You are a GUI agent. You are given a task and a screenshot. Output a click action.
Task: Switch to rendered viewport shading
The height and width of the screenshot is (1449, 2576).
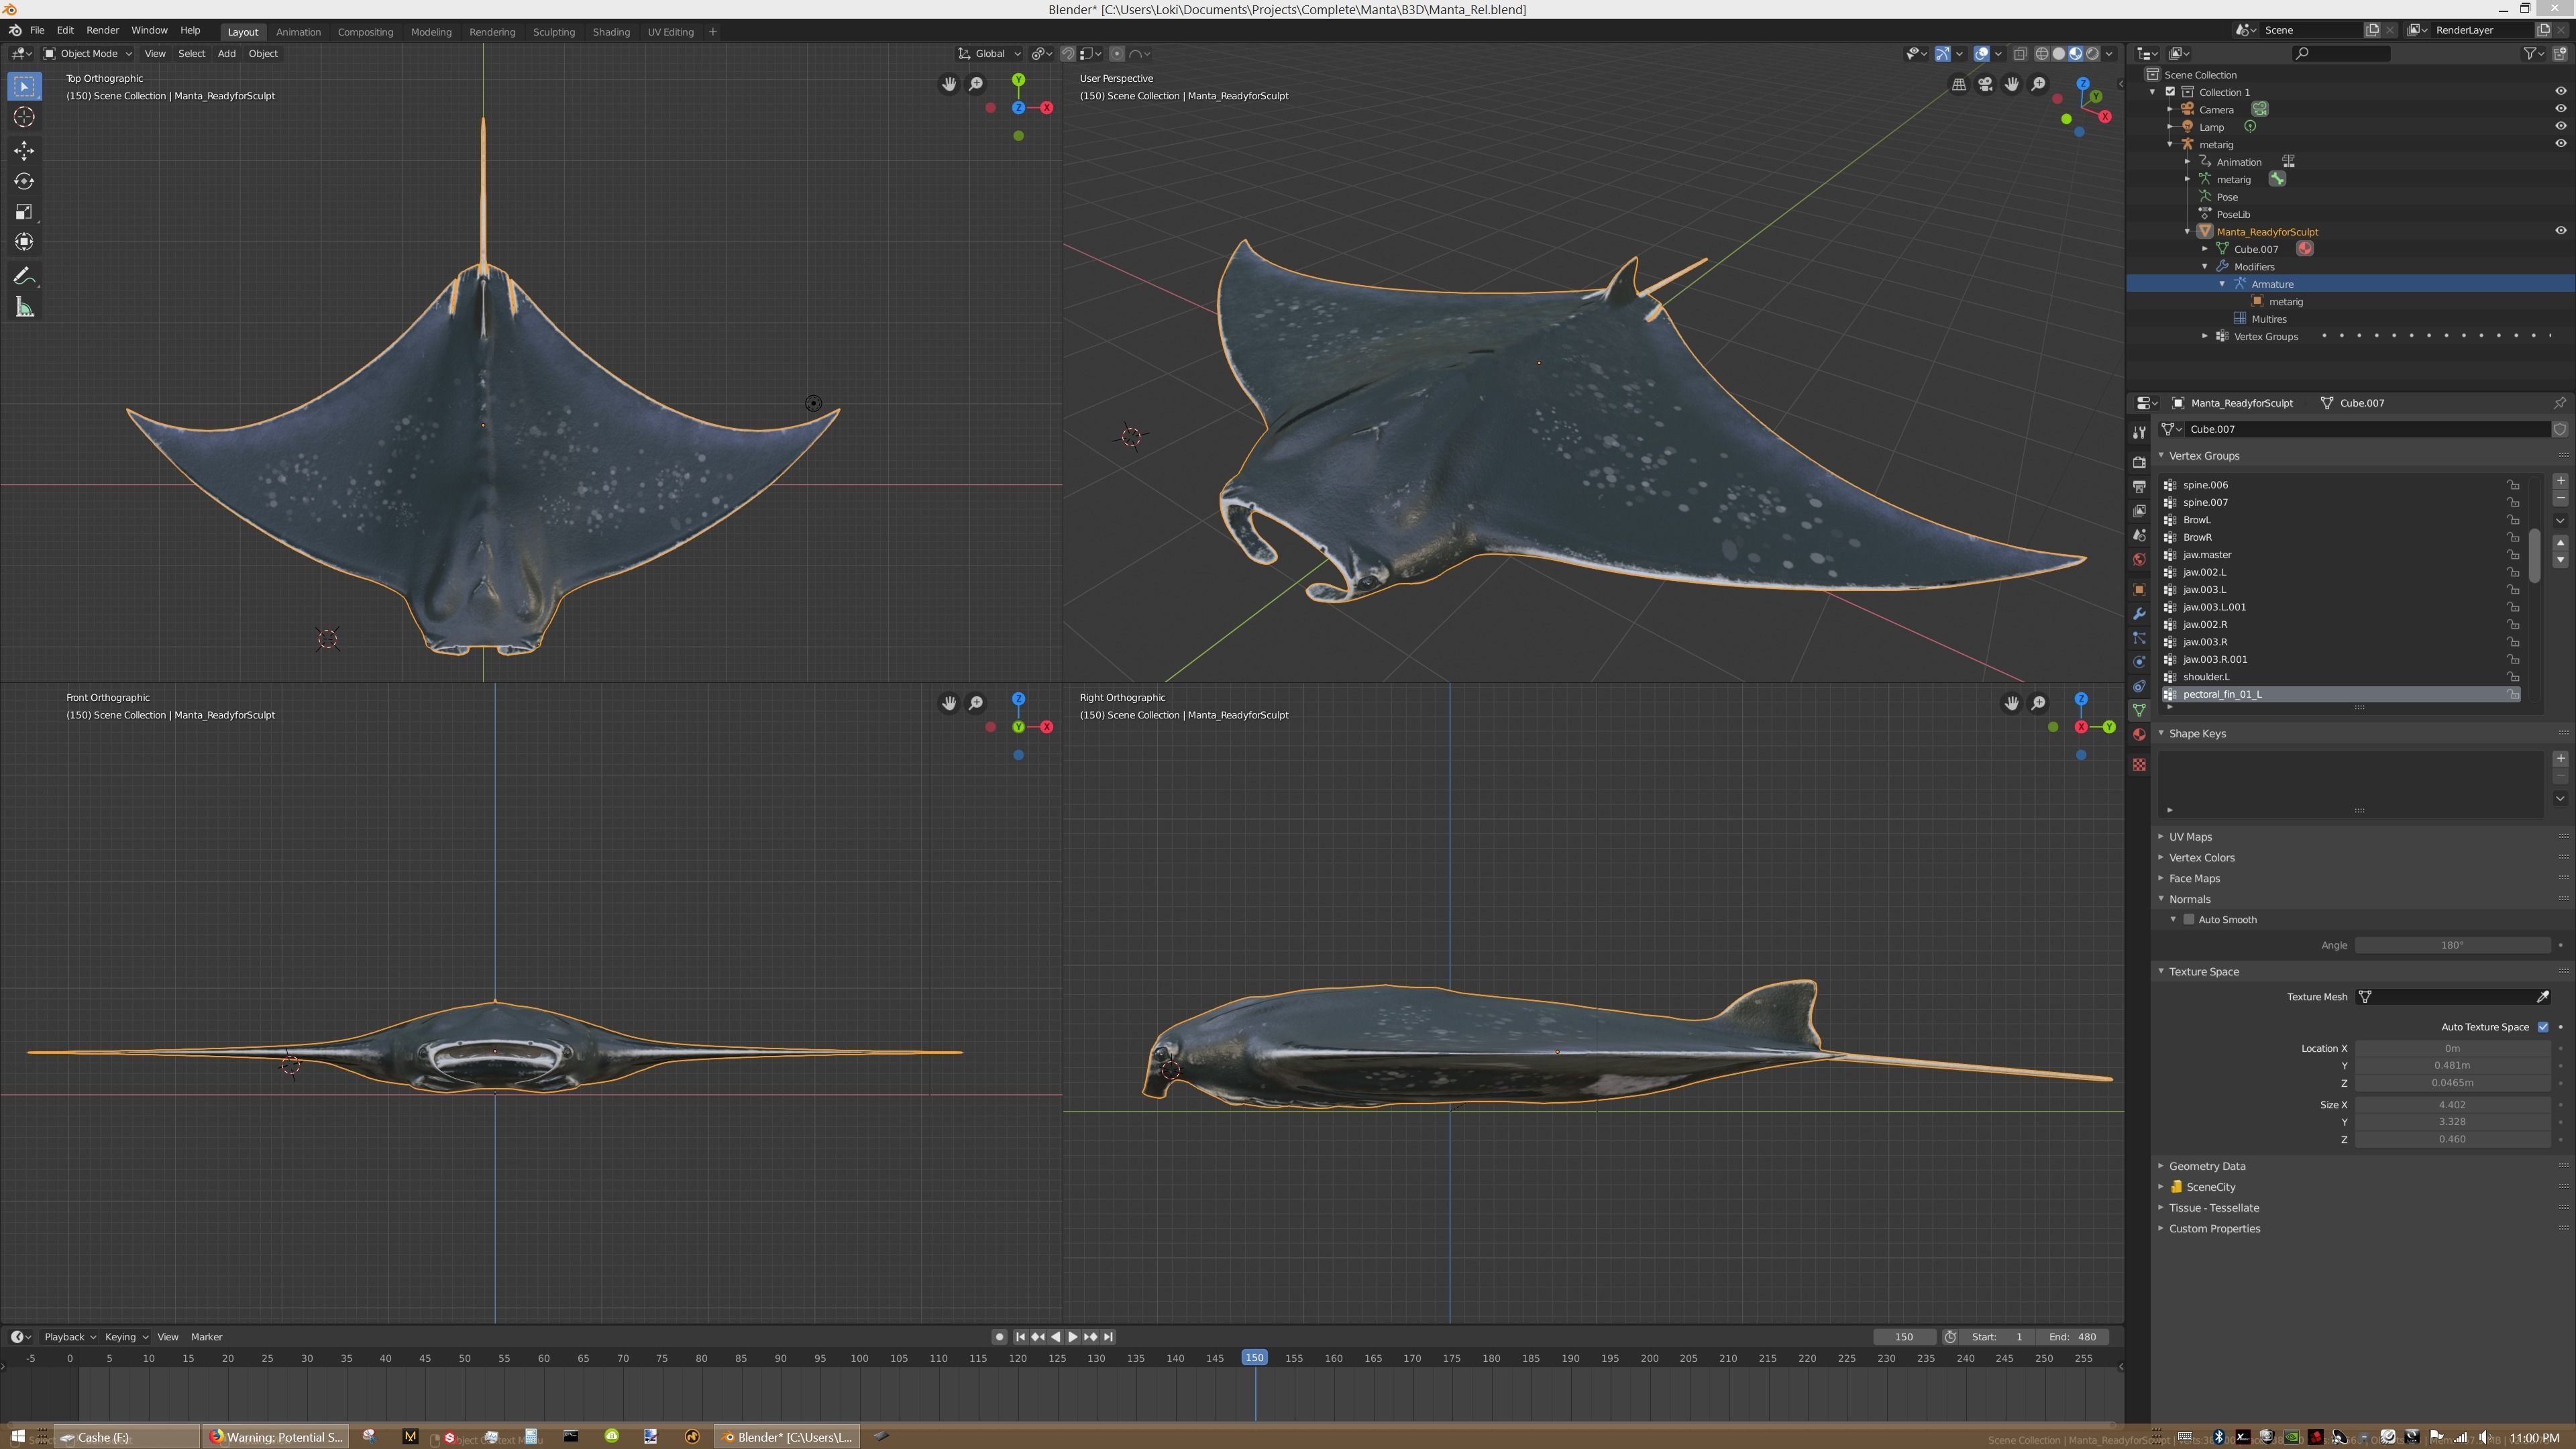(x=2093, y=54)
